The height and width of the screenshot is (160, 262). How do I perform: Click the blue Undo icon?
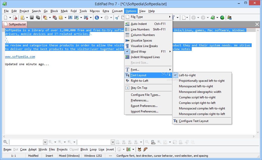point(97,18)
